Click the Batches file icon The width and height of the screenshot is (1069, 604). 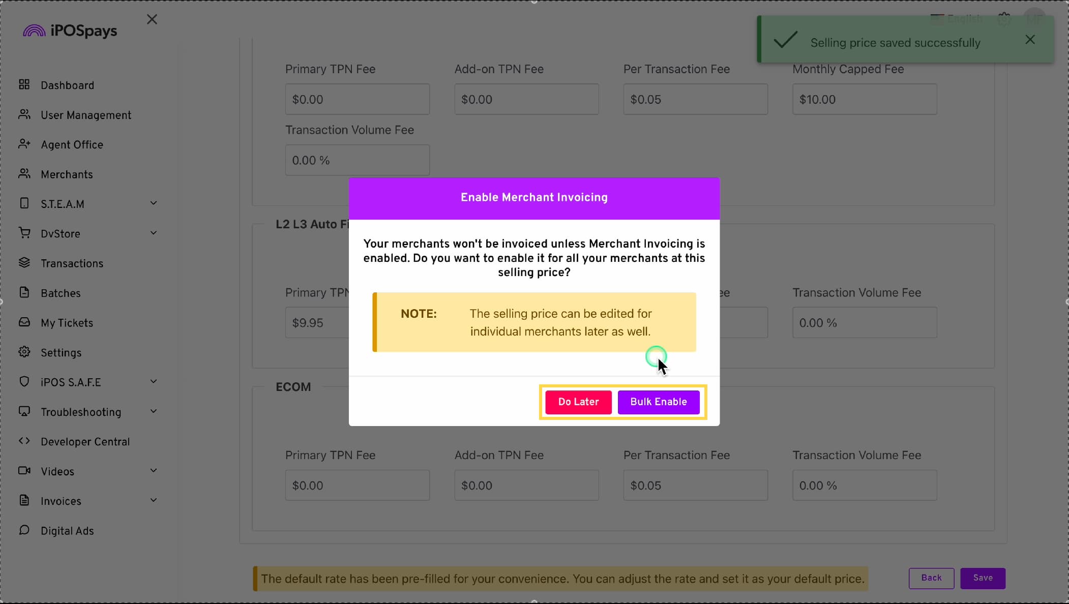click(24, 292)
